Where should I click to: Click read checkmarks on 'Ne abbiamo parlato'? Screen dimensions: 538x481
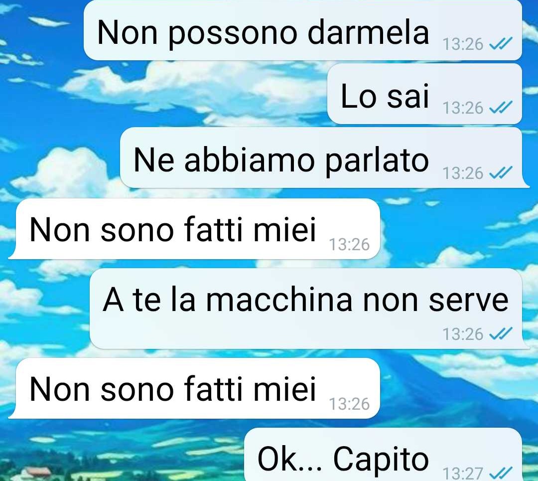coord(501,172)
